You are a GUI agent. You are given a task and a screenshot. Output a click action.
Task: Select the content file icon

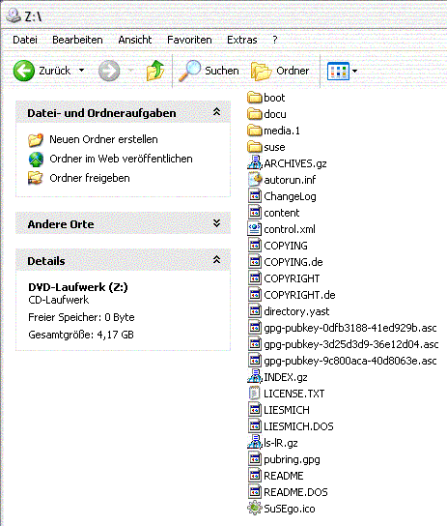pyautogui.click(x=255, y=212)
